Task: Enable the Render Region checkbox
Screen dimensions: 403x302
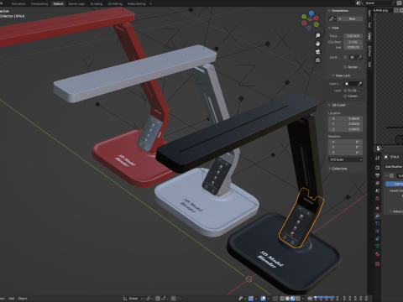Action: (x=345, y=67)
